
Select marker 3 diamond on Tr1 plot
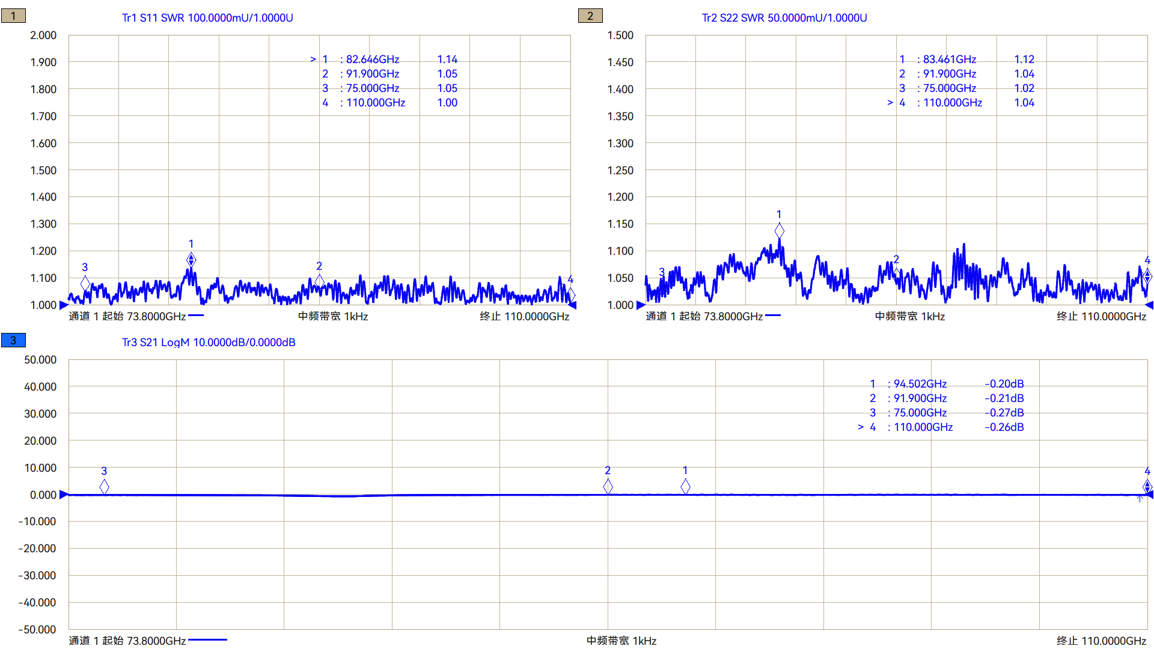pos(85,283)
